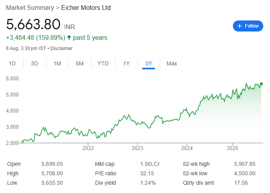Click the Follow button
This screenshot has height=193, width=270.
tap(248, 26)
